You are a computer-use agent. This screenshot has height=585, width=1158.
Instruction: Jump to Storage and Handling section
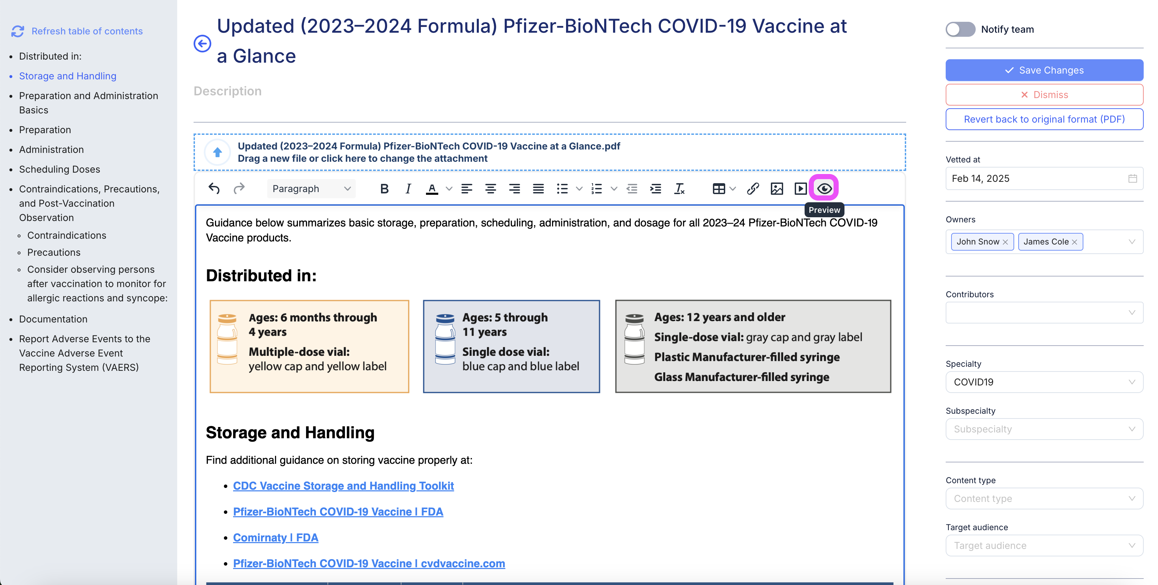(x=67, y=76)
